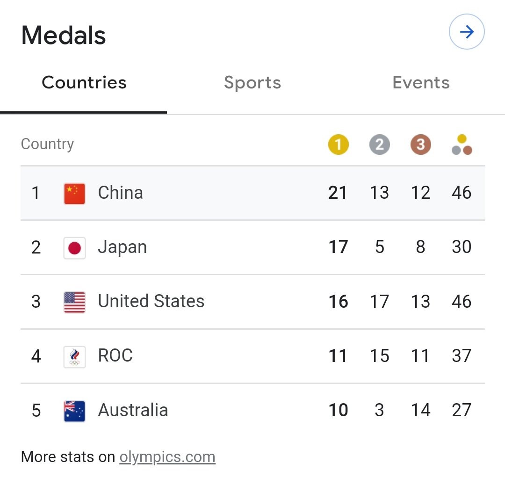Click the gold medal column icon
This screenshot has height=478, width=505.
338,145
